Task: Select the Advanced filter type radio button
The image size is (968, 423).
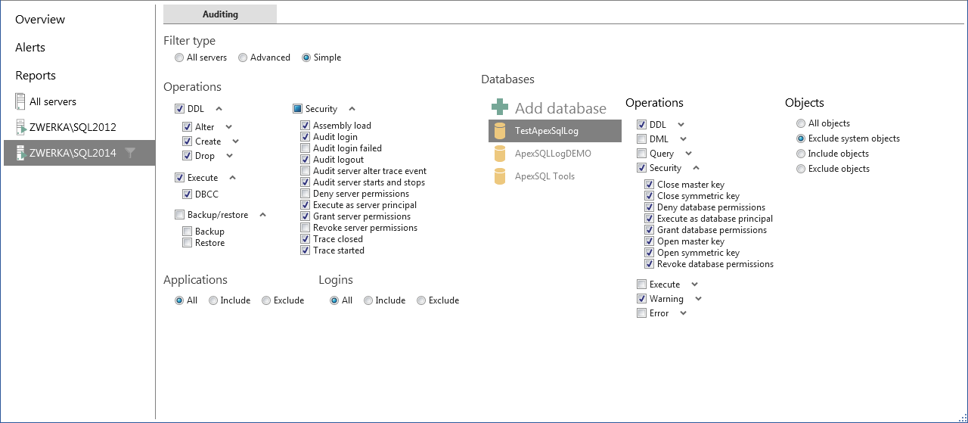Action: point(243,58)
